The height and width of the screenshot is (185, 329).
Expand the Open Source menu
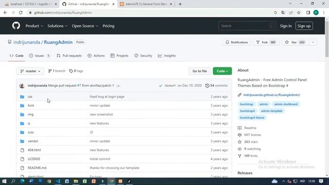click(x=85, y=26)
